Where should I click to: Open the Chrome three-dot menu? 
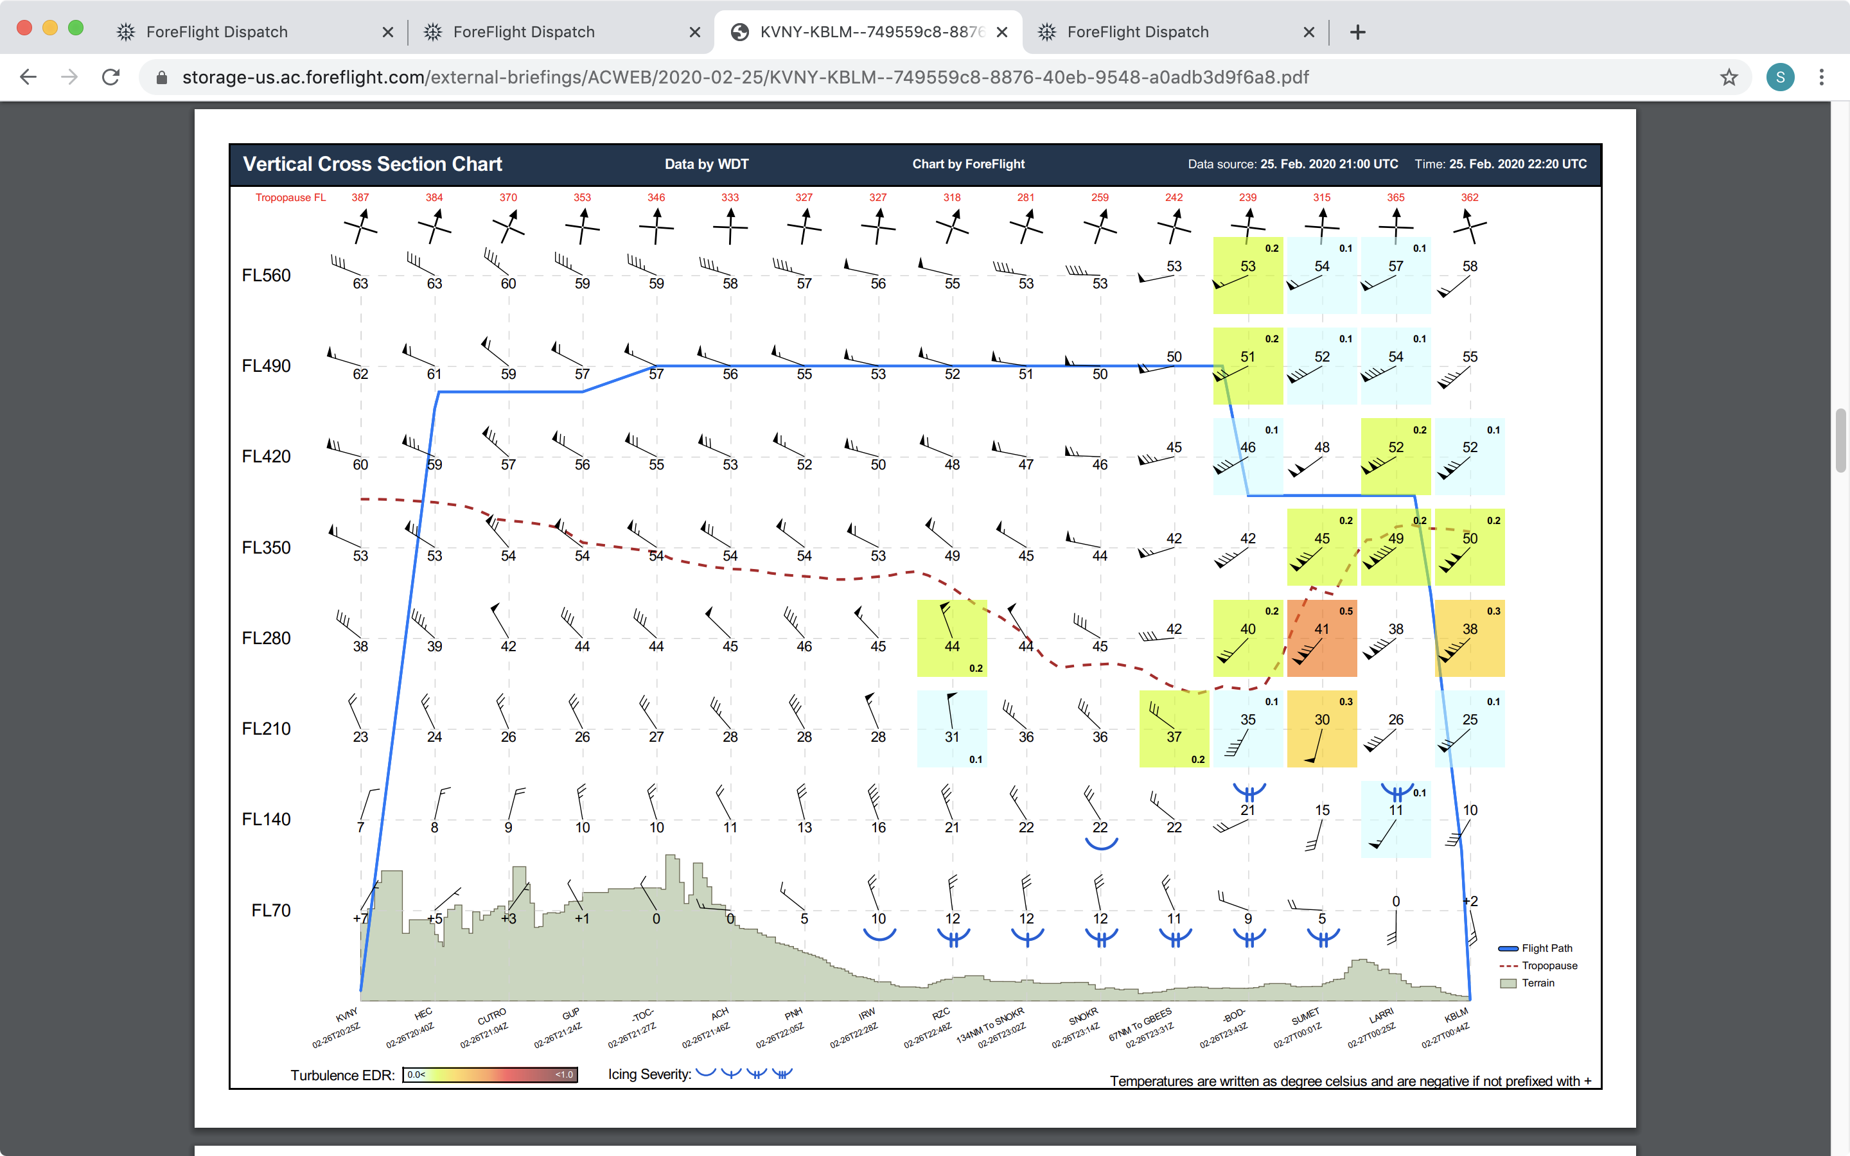(x=1822, y=77)
